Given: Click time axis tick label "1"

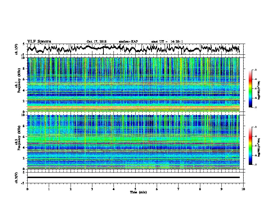Looking at the screenshot, I should coord(49,189).
